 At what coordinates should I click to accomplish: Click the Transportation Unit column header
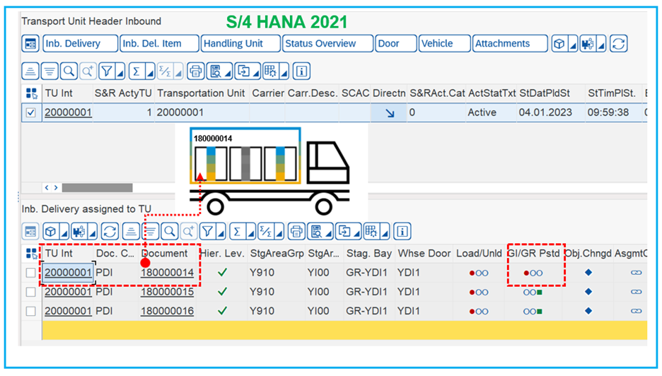(200, 93)
